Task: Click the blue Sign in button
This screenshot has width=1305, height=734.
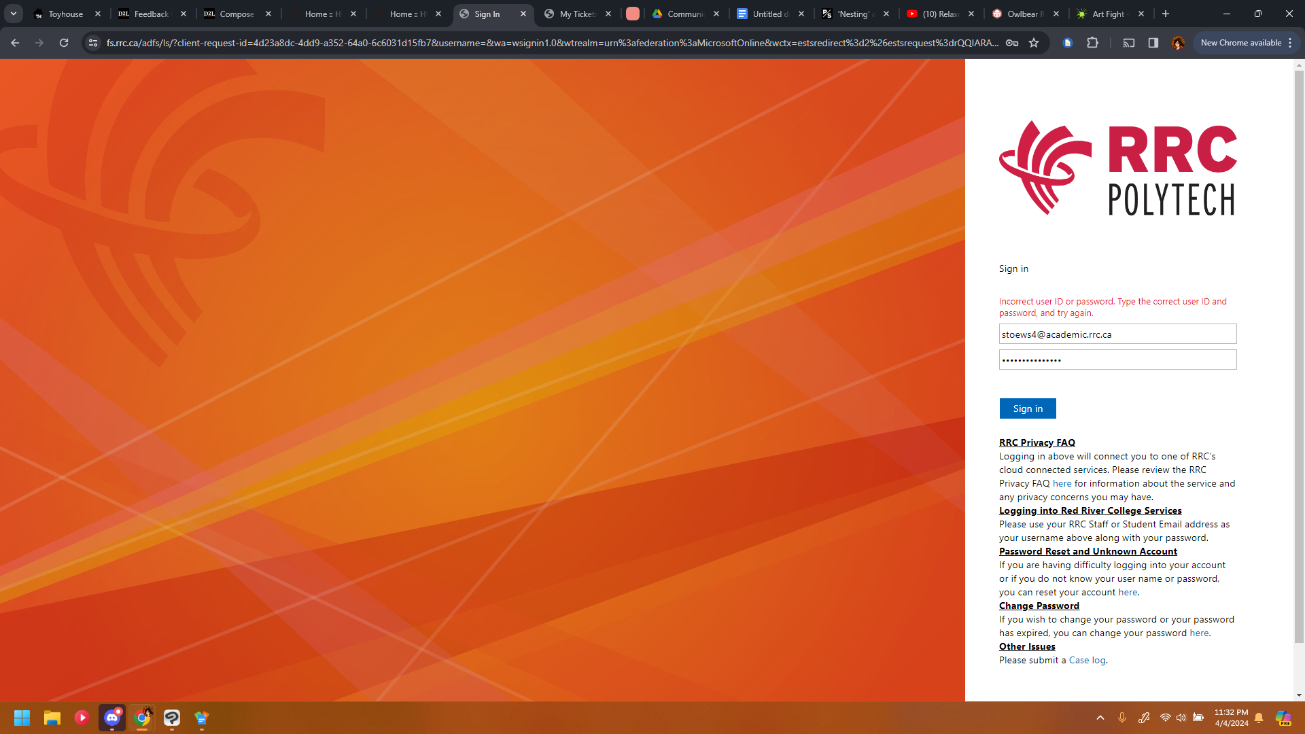Action: tap(1028, 408)
